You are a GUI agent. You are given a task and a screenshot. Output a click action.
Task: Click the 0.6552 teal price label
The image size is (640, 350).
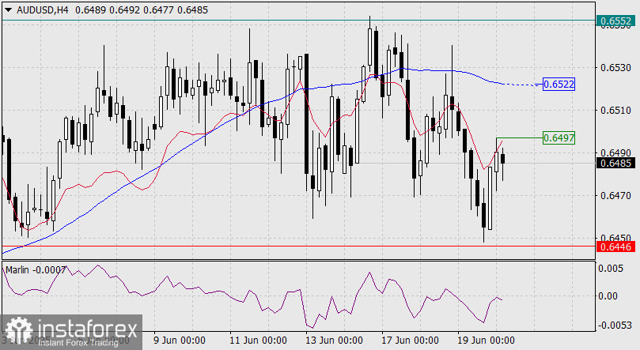(615, 21)
